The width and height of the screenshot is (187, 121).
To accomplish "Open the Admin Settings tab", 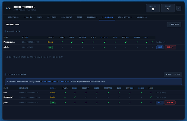I will point(125,17).
